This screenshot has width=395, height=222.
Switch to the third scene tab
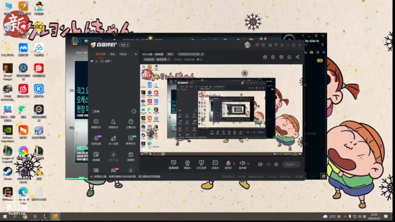click(x=123, y=54)
